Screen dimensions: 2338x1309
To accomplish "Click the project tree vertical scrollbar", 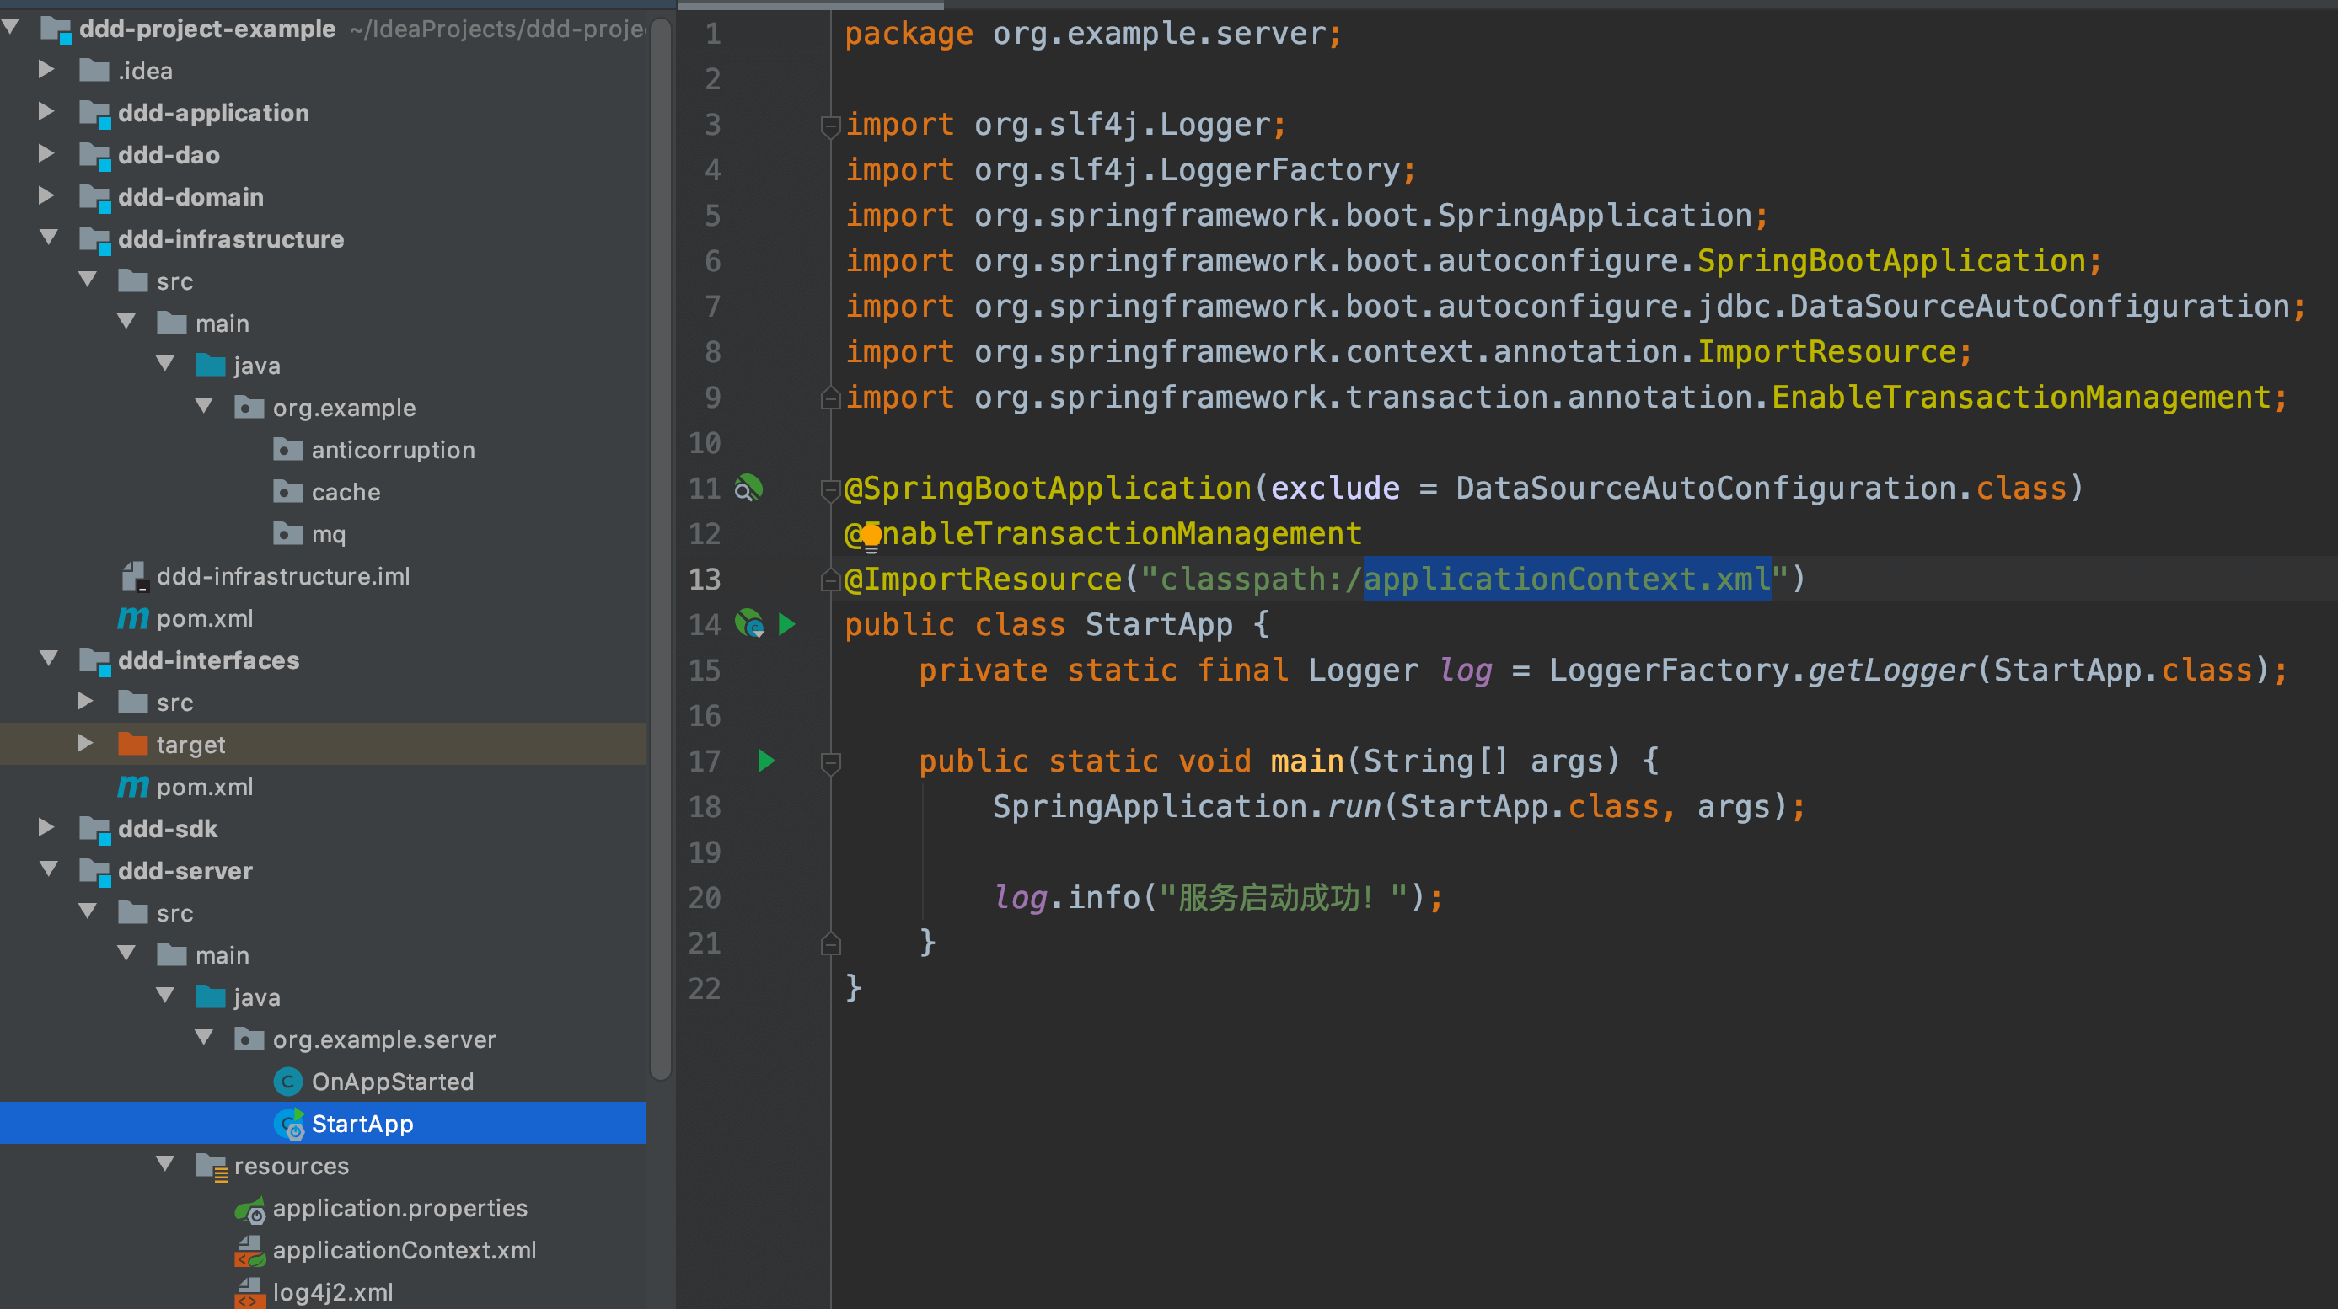I will coord(661,549).
